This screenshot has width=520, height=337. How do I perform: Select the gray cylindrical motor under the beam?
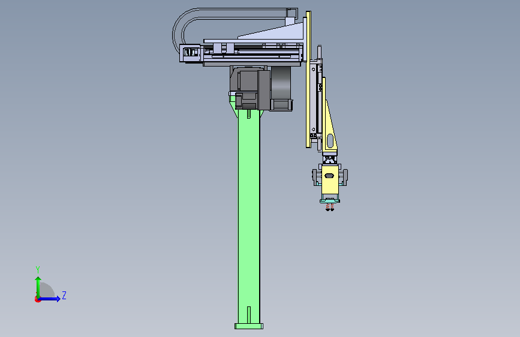coord(281,83)
